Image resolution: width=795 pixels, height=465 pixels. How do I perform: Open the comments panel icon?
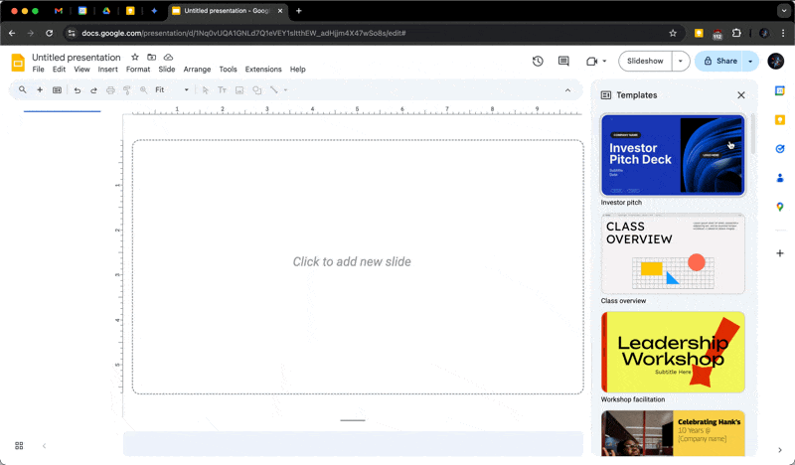click(x=563, y=61)
